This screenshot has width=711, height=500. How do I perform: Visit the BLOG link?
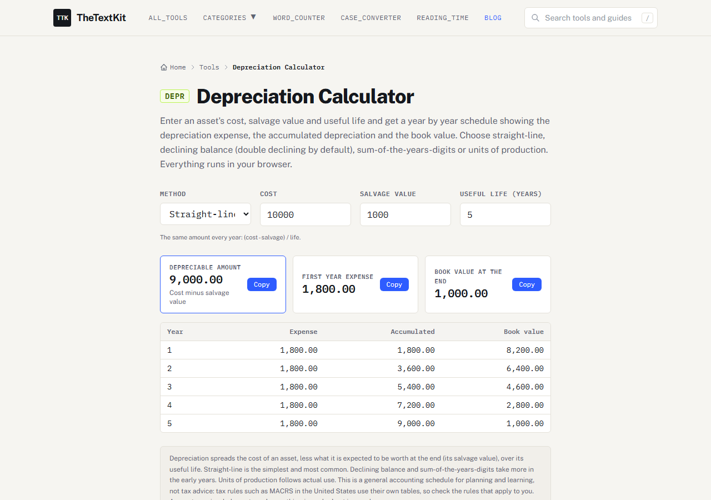point(493,18)
